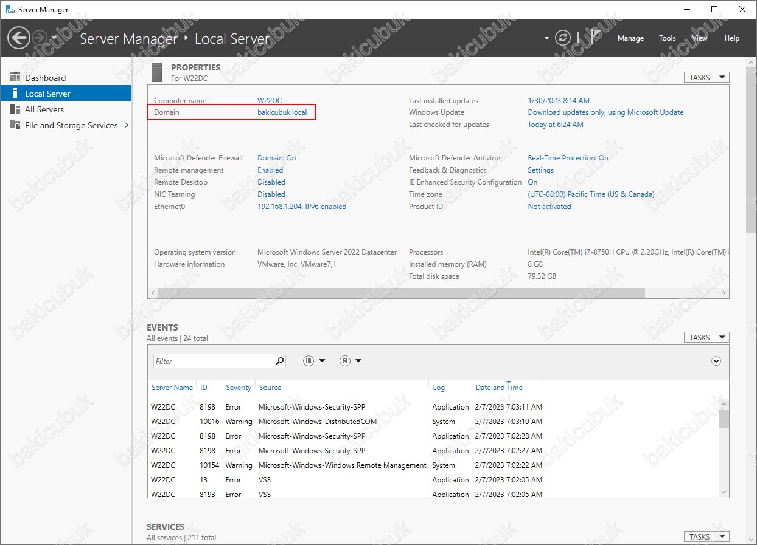Click the NIC Teaming Disabled link
Screen dimensions: 757x545
271,194
